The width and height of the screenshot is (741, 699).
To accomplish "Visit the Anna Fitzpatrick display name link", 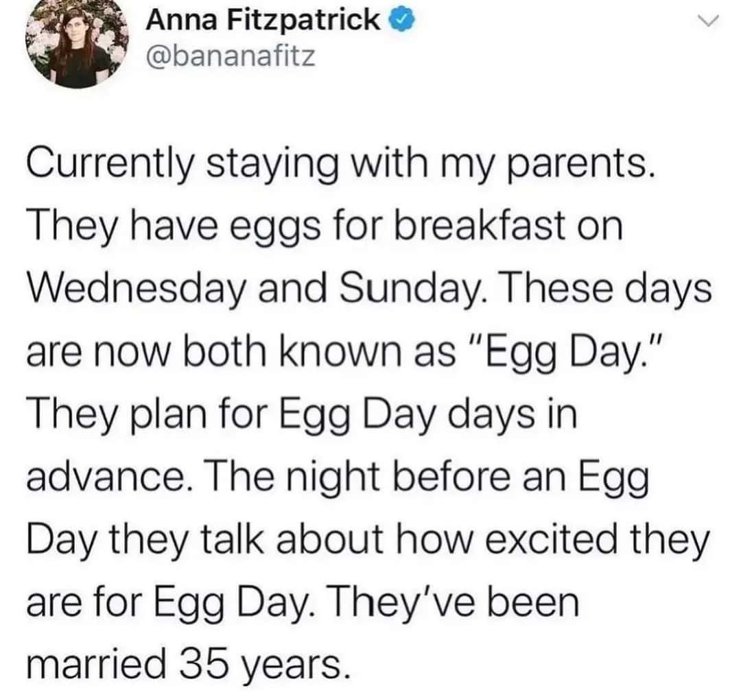I will [262, 20].
